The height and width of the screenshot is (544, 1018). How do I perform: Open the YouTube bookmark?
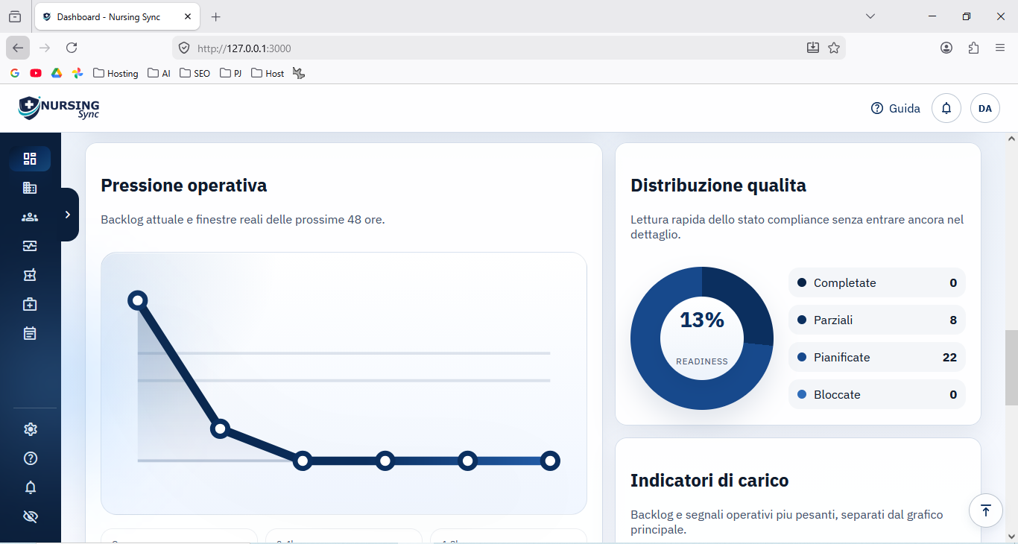(36, 73)
